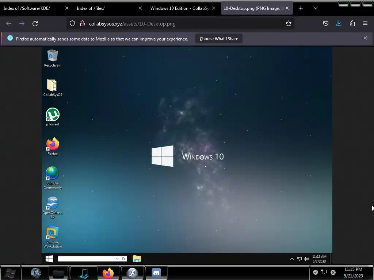Screen dimensions: 374x280
Task: Close the Windows 10 Edition tab
Action: 214,8
